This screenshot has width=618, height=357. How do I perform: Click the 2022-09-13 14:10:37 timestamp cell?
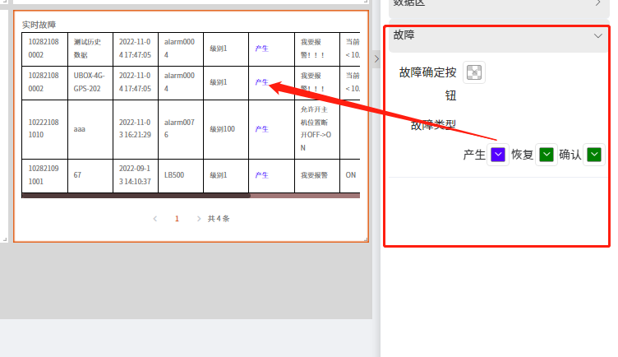point(136,175)
